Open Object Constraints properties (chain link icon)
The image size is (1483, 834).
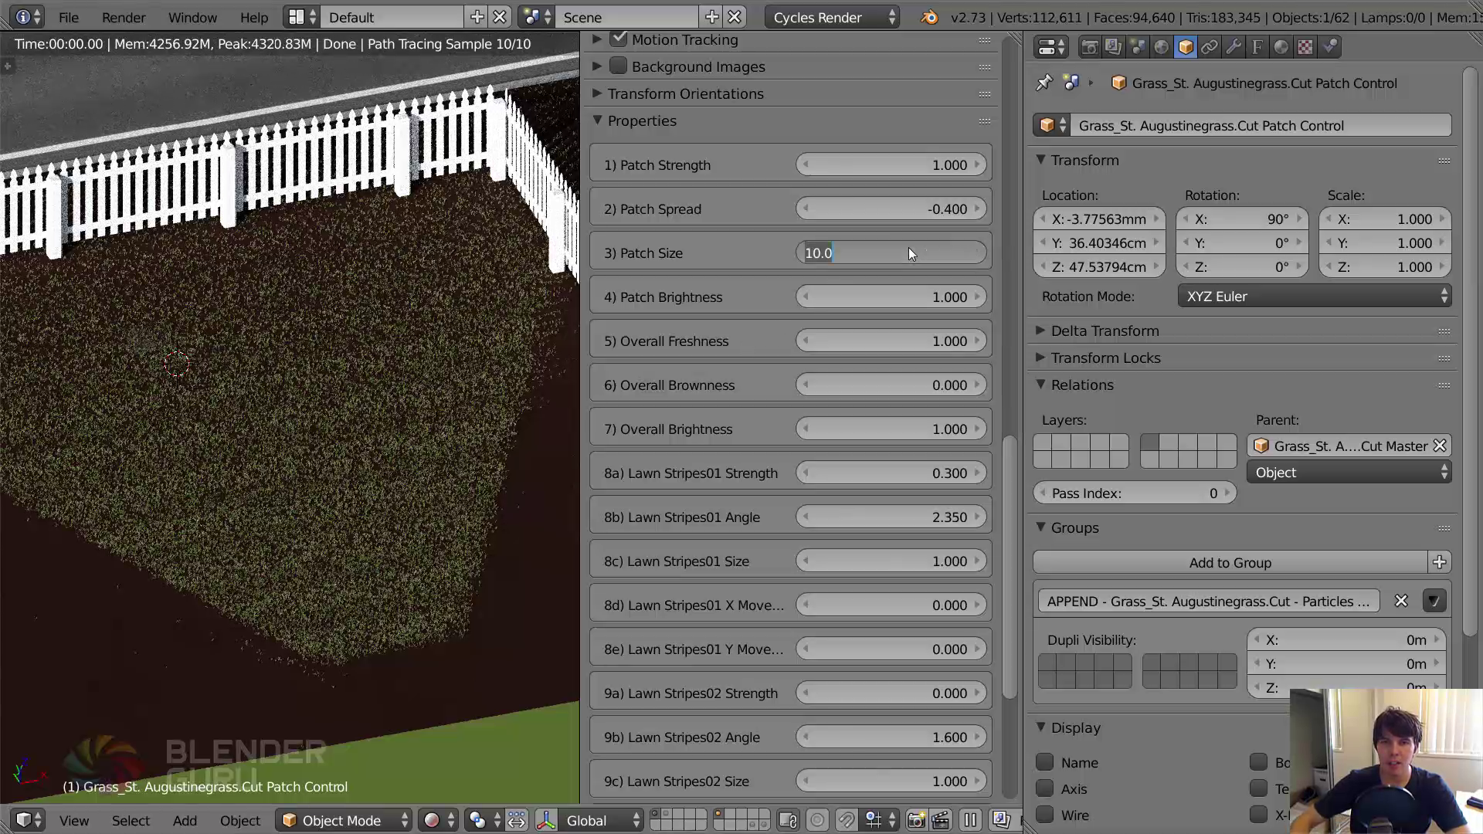point(1210,46)
